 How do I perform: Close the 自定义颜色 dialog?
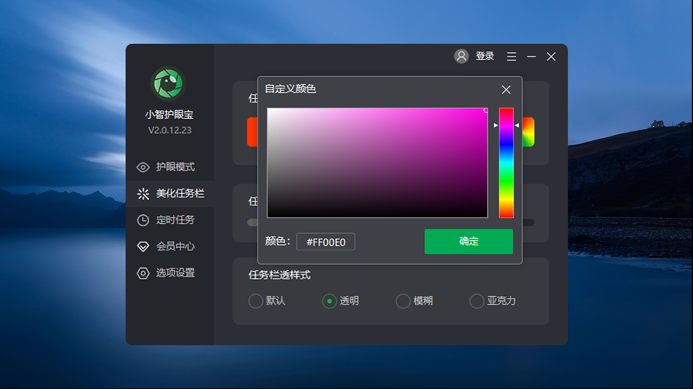(x=506, y=90)
